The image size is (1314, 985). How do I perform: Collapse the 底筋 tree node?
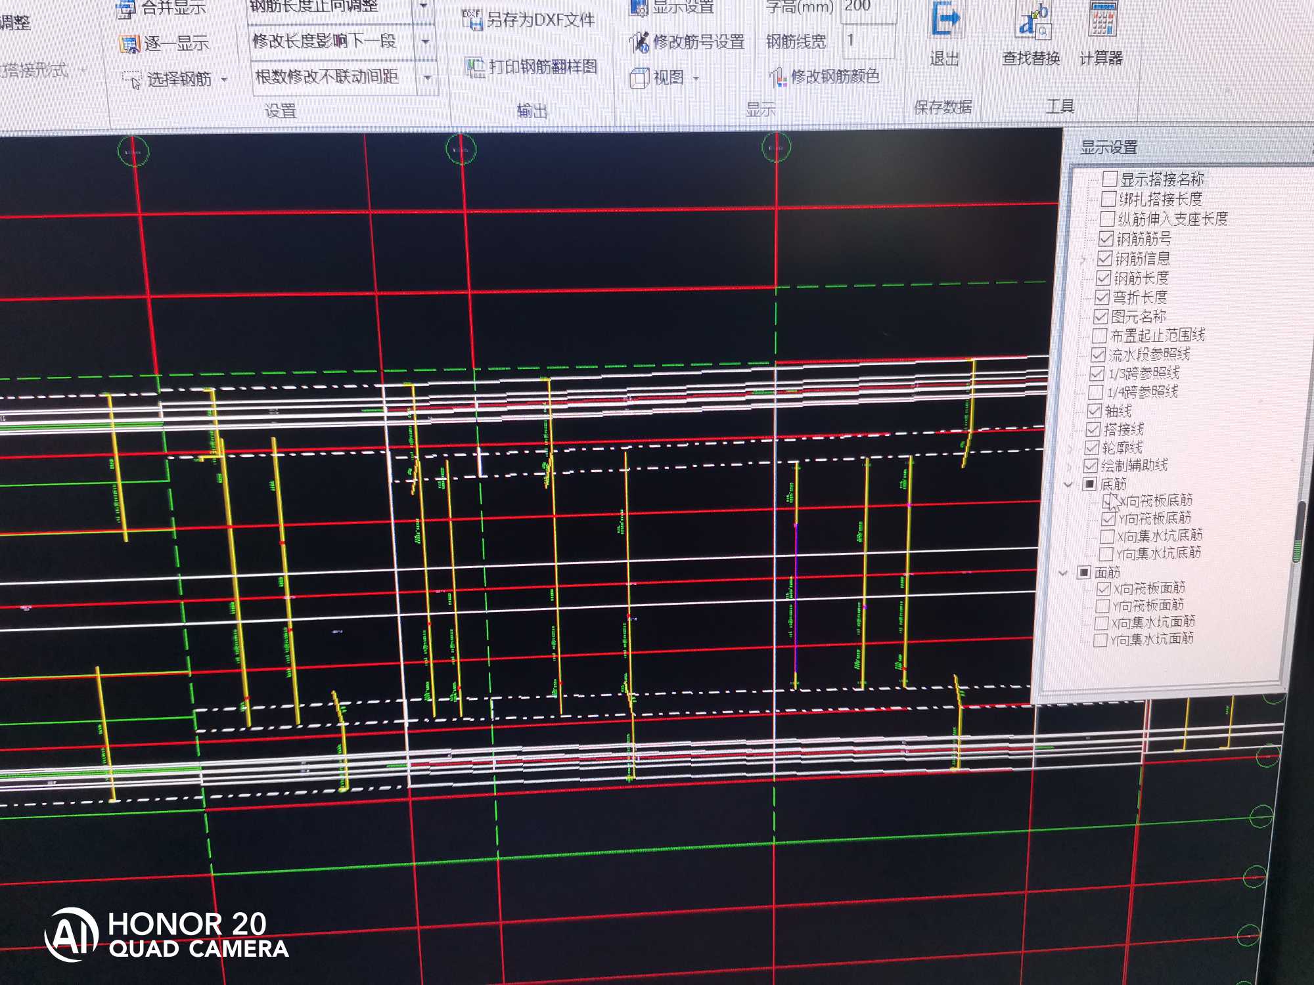click(1068, 485)
